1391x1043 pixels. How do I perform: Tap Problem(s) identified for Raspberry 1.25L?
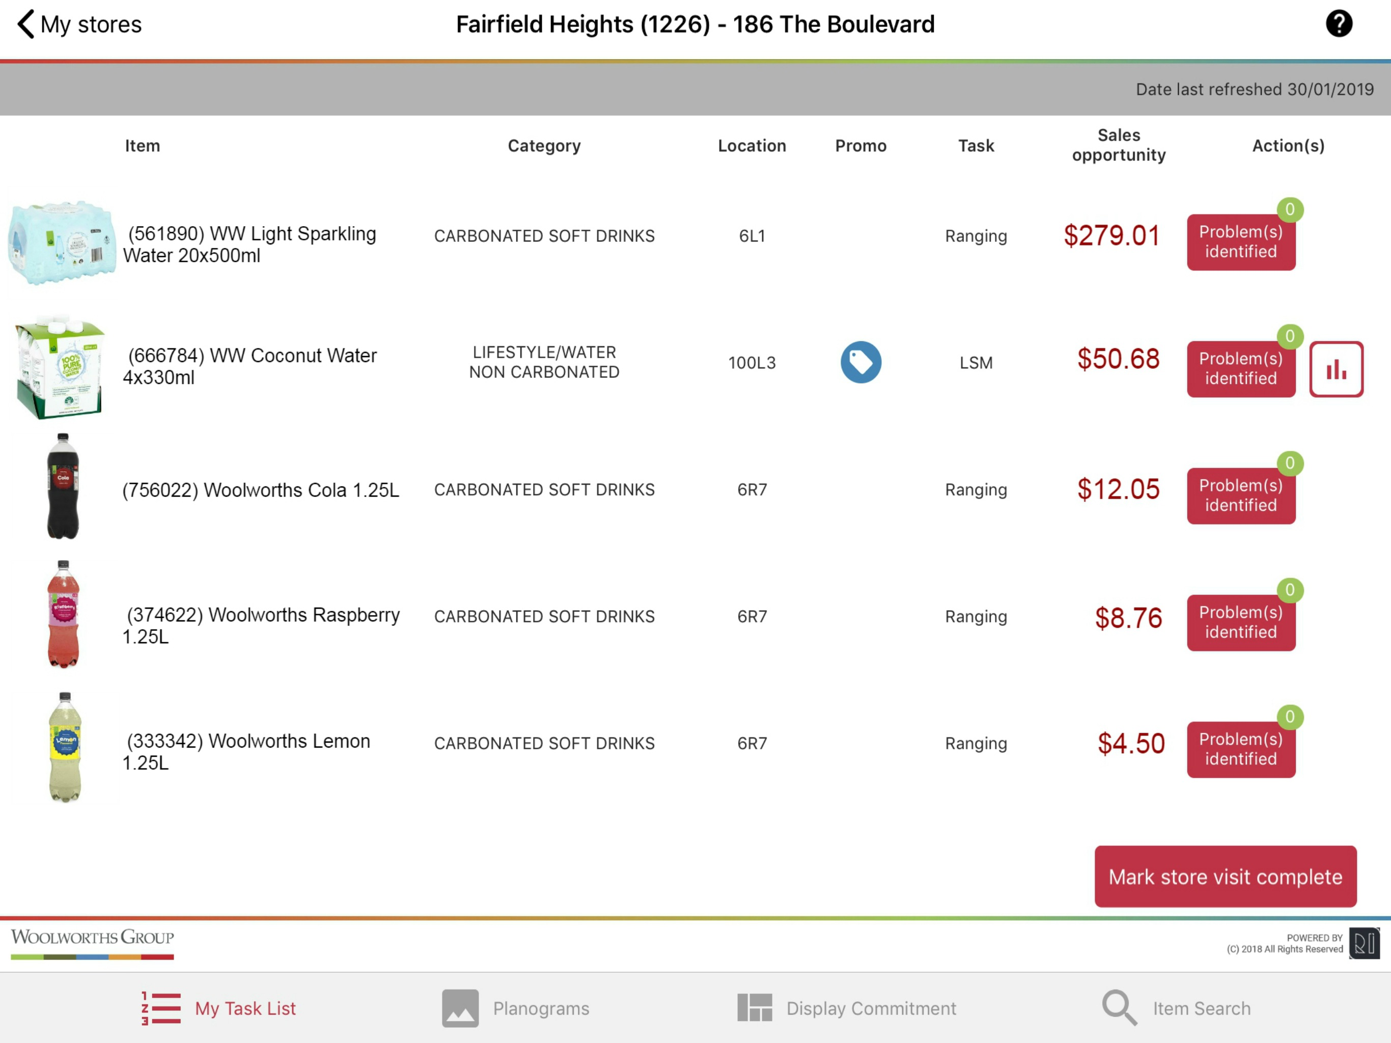pos(1240,622)
